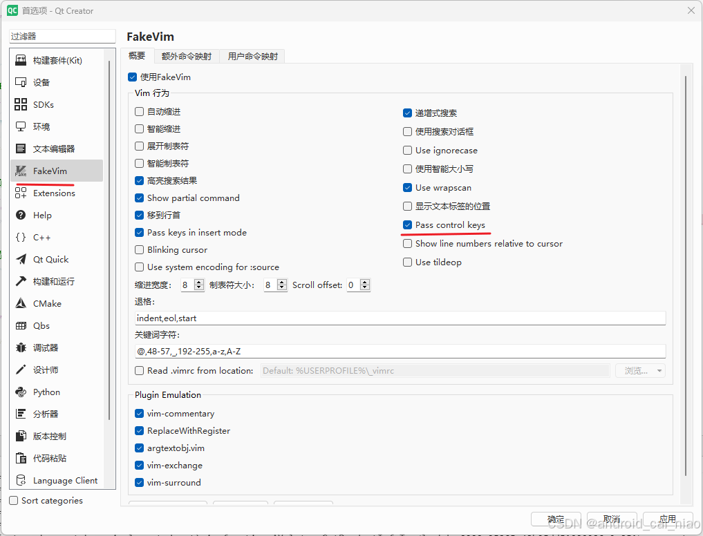Open the 构建和运行 hammer icon
Screen dimensions: 703x536
click(21, 281)
